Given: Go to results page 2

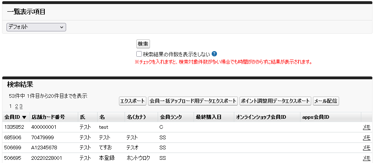Looking at the screenshot, I should (x=17, y=107).
